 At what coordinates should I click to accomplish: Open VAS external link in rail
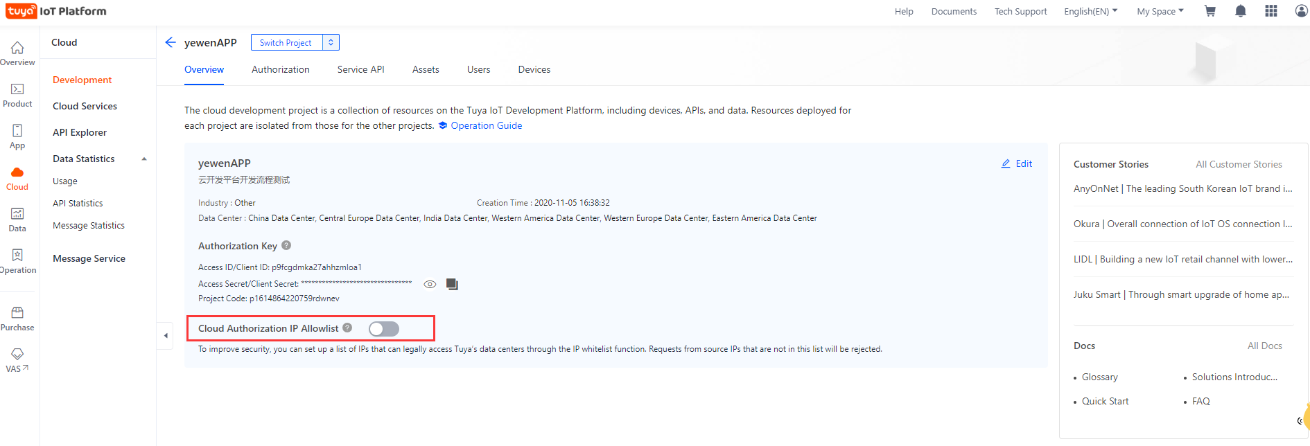pos(17,361)
